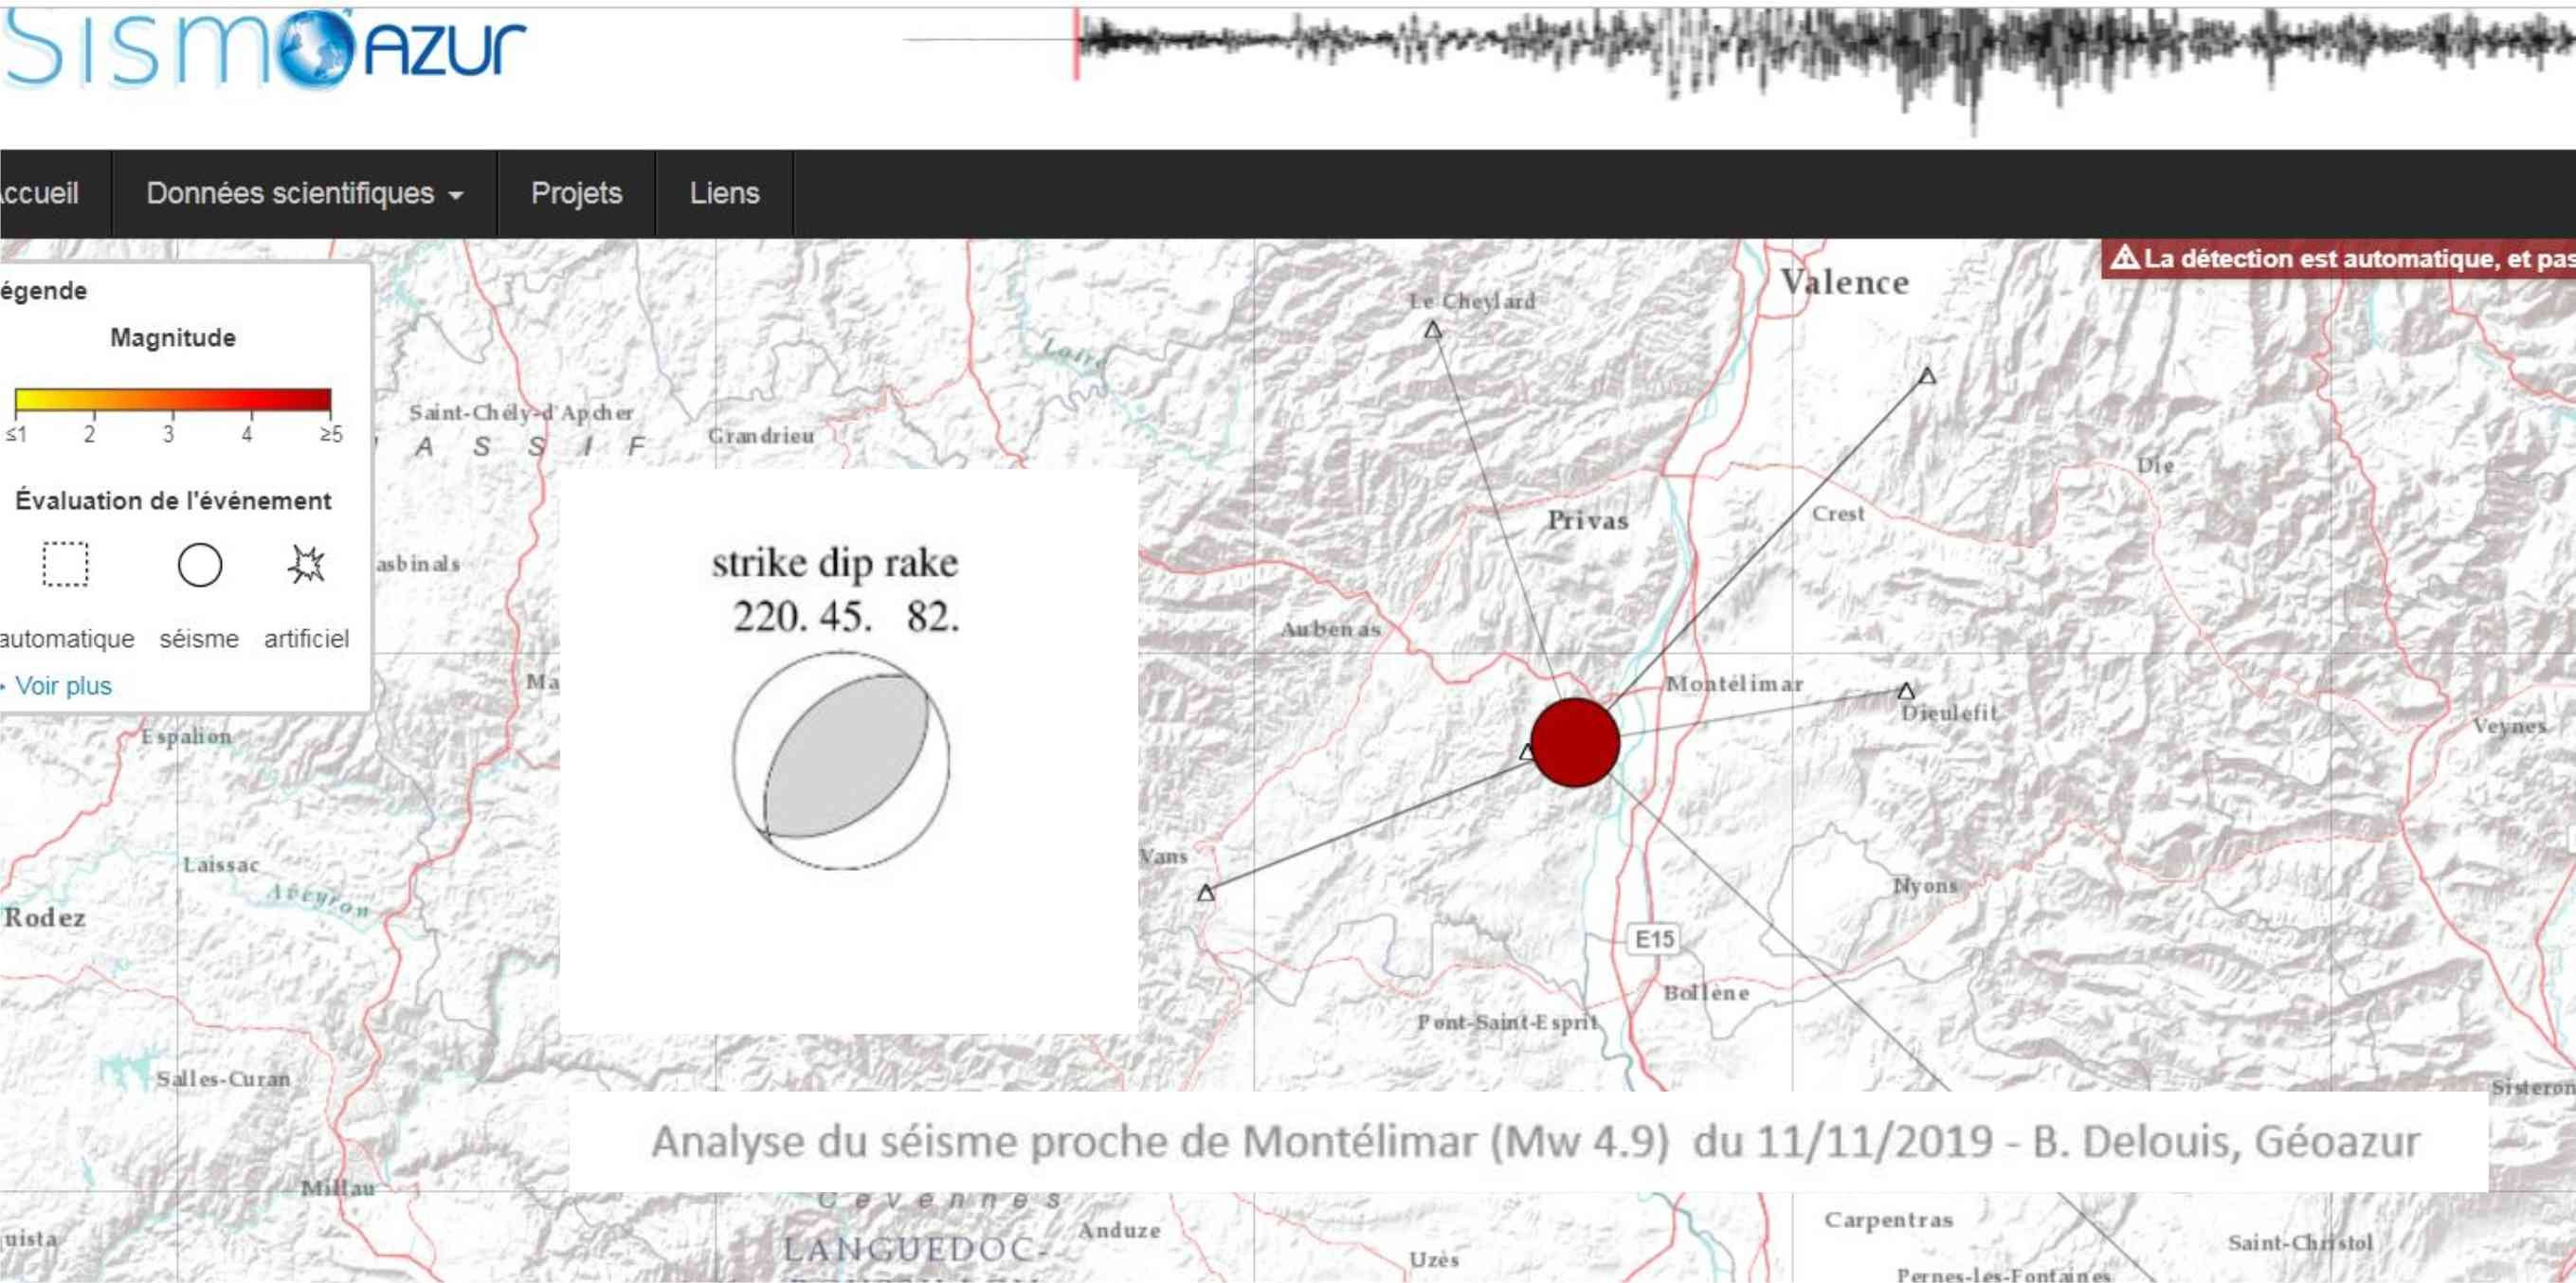The height and width of the screenshot is (1283, 2576).
Task: Click the station triangle near Dieulefit
Action: (x=1906, y=691)
